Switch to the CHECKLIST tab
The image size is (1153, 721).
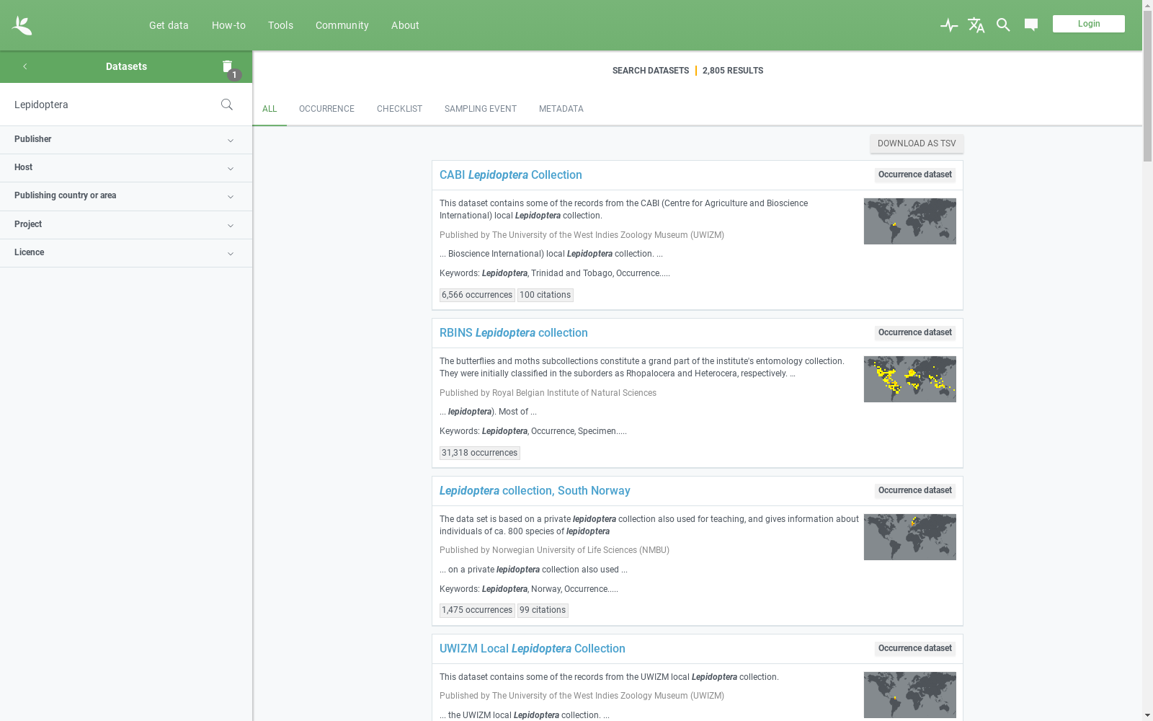coord(399,109)
